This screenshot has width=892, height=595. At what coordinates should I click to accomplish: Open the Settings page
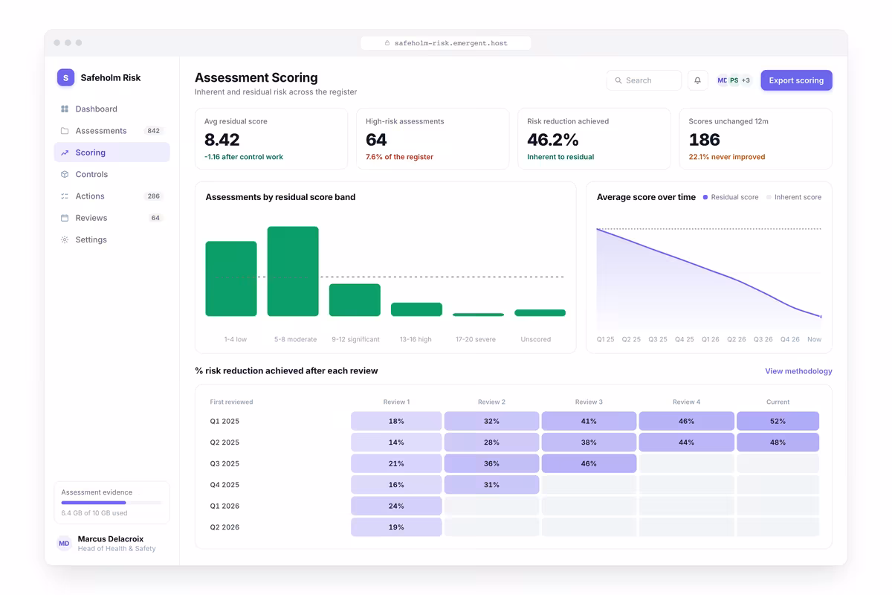click(111, 239)
